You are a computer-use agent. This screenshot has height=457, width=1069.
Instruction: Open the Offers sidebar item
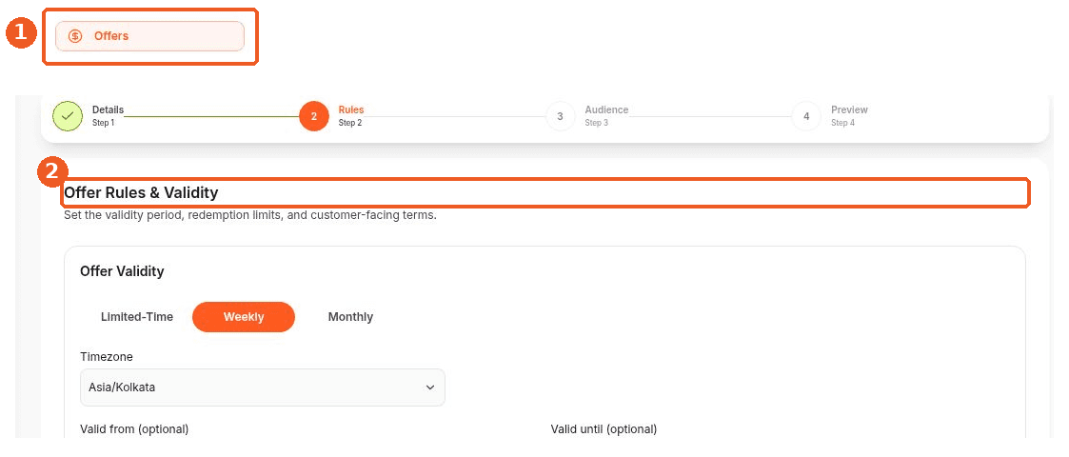point(149,36)
